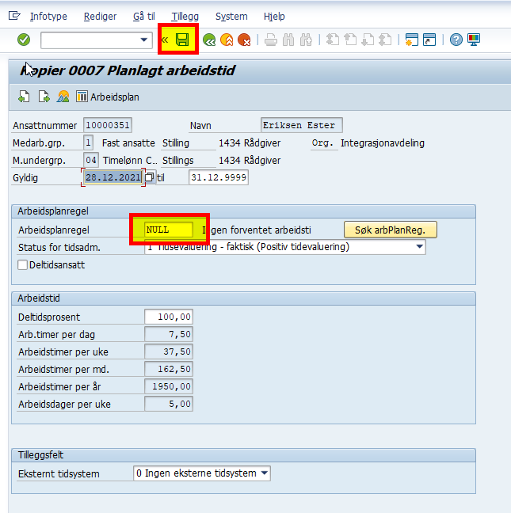
Task: Open the Tillegg menu
Action: point(185,17)
